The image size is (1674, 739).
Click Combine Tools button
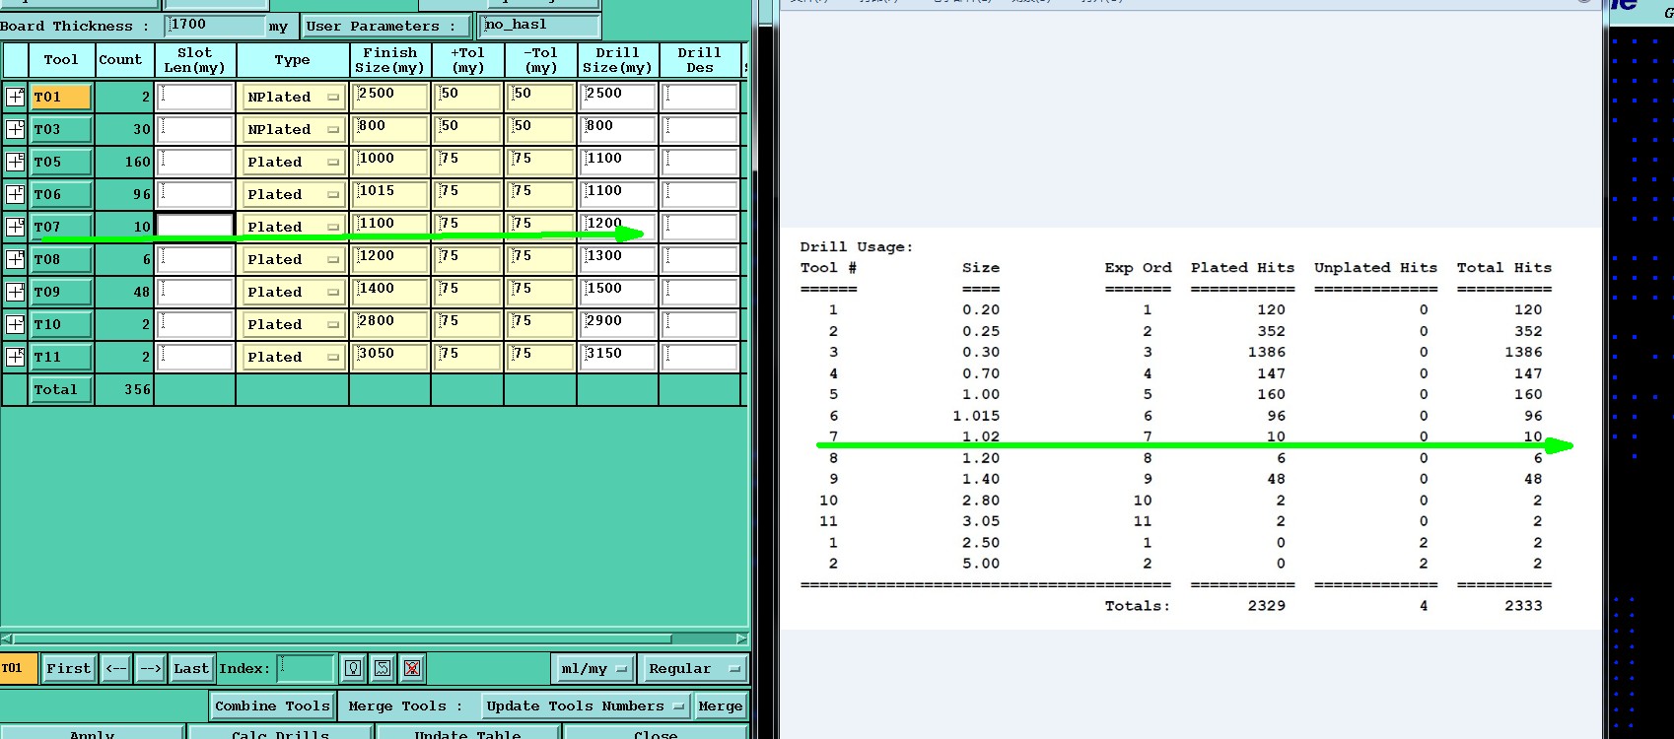click(272, 705)
